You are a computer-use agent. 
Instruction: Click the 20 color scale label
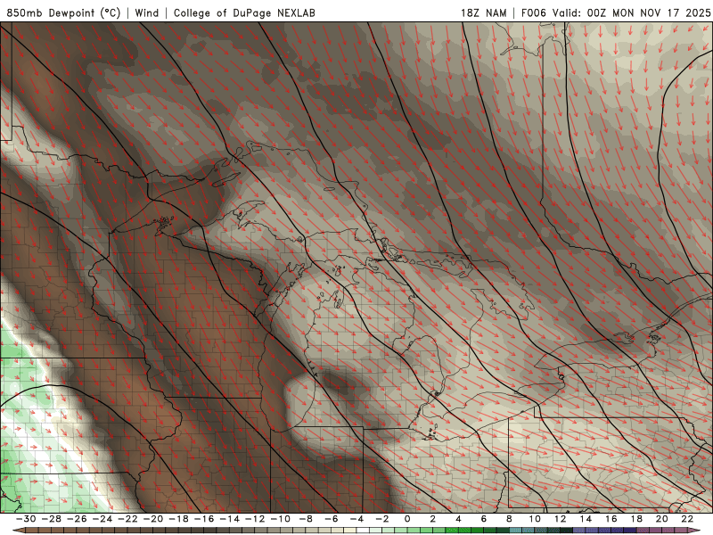pyautogui.click(x=662, y=519)
